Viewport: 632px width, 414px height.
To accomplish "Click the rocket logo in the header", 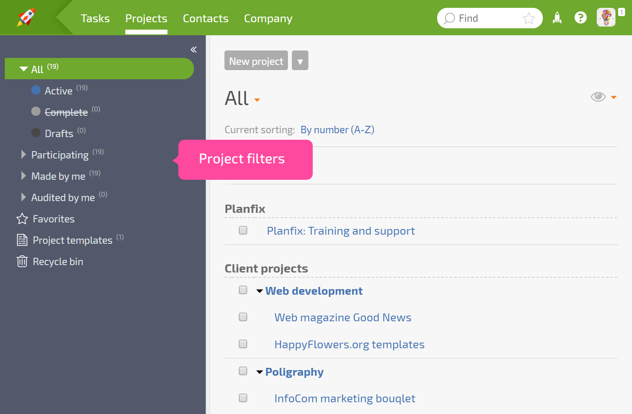I will pyautogui.click(x=26, y=17).
